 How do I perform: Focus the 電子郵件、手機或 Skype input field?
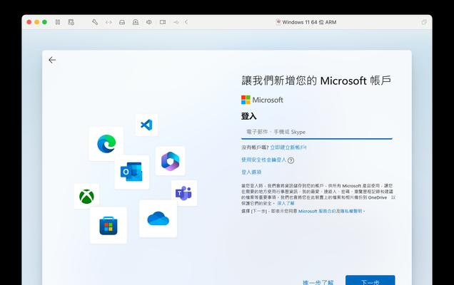tap(317, 132)
